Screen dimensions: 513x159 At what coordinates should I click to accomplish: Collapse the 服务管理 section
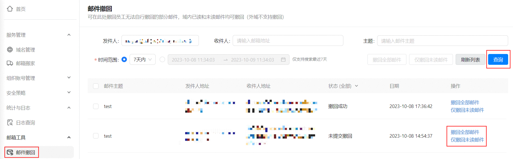coord(69,35)
